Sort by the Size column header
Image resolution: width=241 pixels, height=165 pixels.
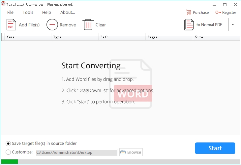click(x=217, y=37)
